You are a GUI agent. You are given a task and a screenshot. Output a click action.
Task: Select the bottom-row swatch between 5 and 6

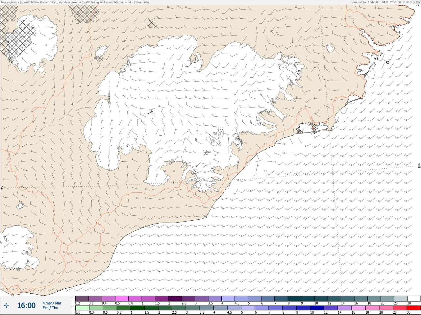click(x=248, y=308)
